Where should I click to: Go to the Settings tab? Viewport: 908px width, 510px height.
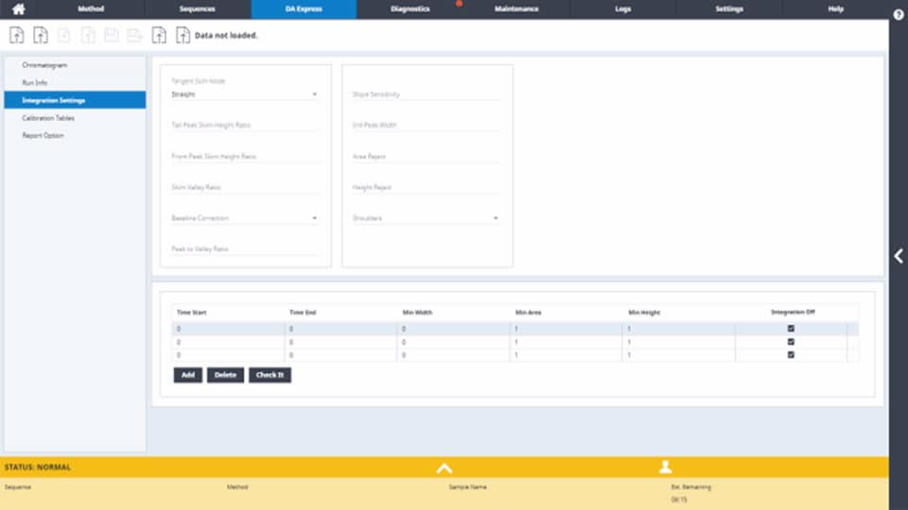729,9
